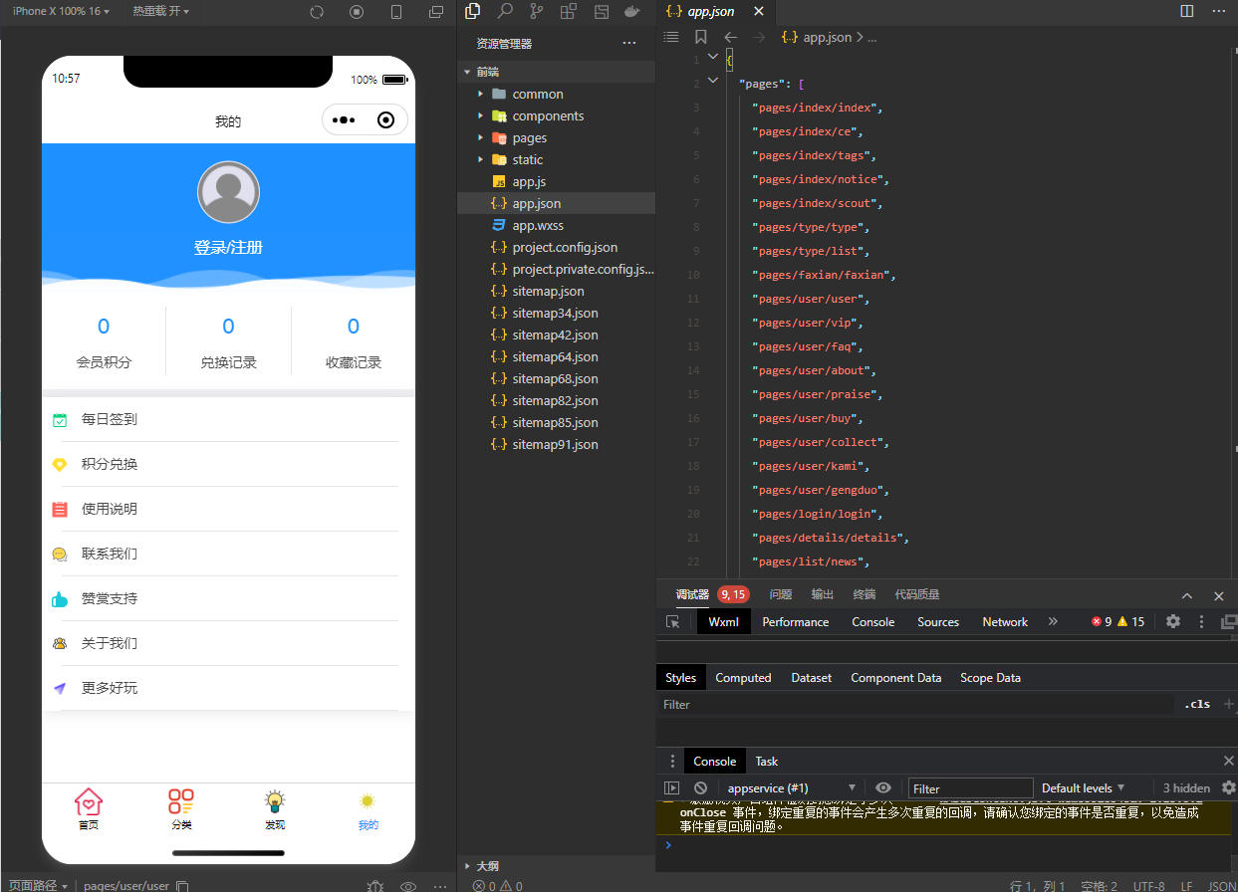Tap the 每日签到 menu entry in simulator
Image resolution: width=1238 pixels, height=892 pixels.
(x=110, y=419)
